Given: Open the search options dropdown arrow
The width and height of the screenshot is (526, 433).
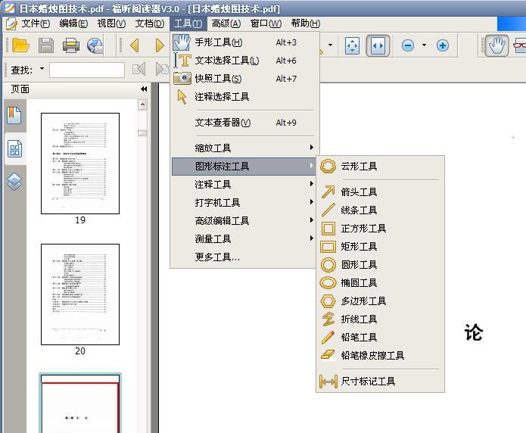Looking at the screenshot, I should coord(42,70).
